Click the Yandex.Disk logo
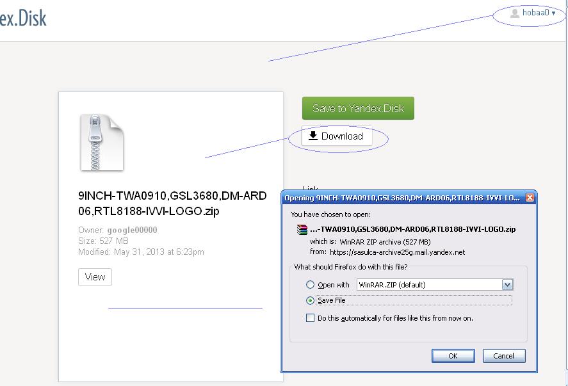The image size is (568, 386). coord(23,18)
